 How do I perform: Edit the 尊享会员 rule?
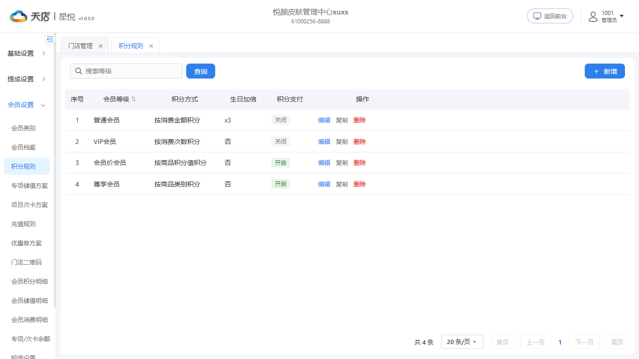point(324,184)
